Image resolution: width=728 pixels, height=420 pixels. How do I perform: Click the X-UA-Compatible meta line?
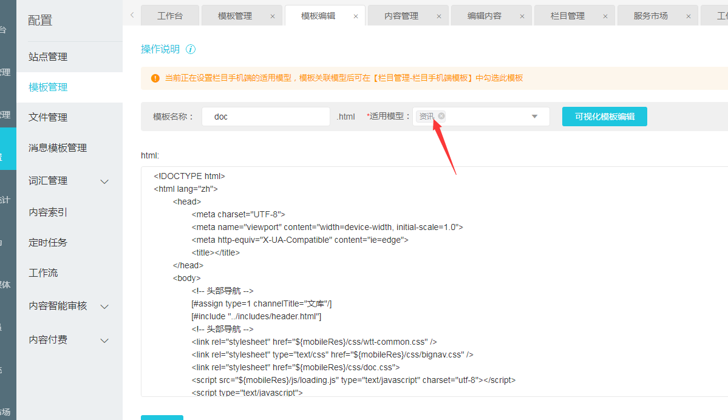click(x=300, y=240)
